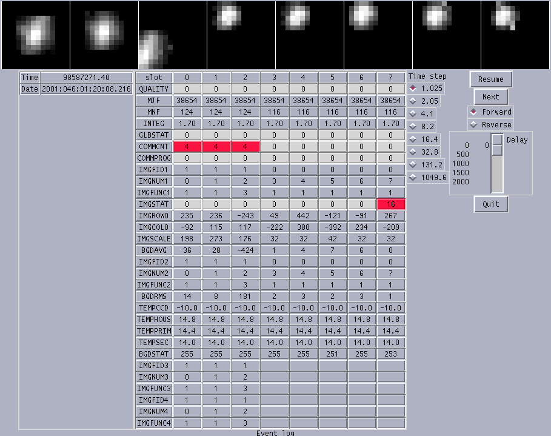Set time step to 32.8
The height and width of the screenshot is (436, 551).
click(x=424, y=152)
